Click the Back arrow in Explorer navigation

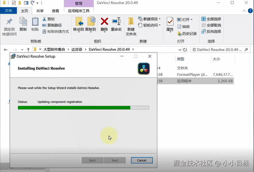(6, 50)
